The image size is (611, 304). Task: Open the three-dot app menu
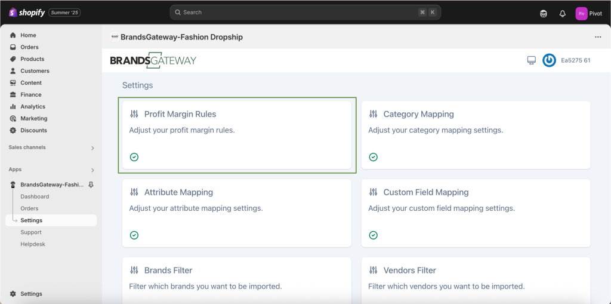598,37
